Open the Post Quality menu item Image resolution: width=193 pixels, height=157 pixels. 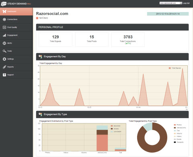point(16,27)
